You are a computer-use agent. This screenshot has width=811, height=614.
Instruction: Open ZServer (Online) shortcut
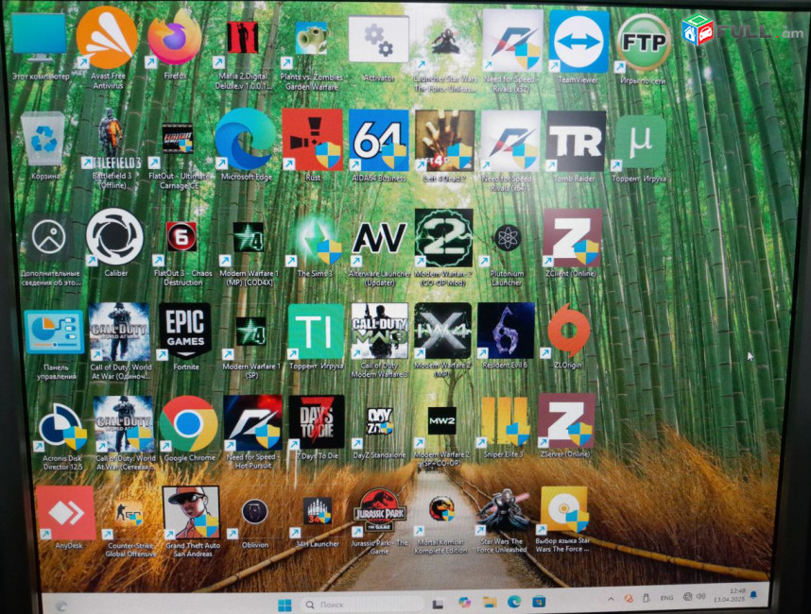pos(566,420)
